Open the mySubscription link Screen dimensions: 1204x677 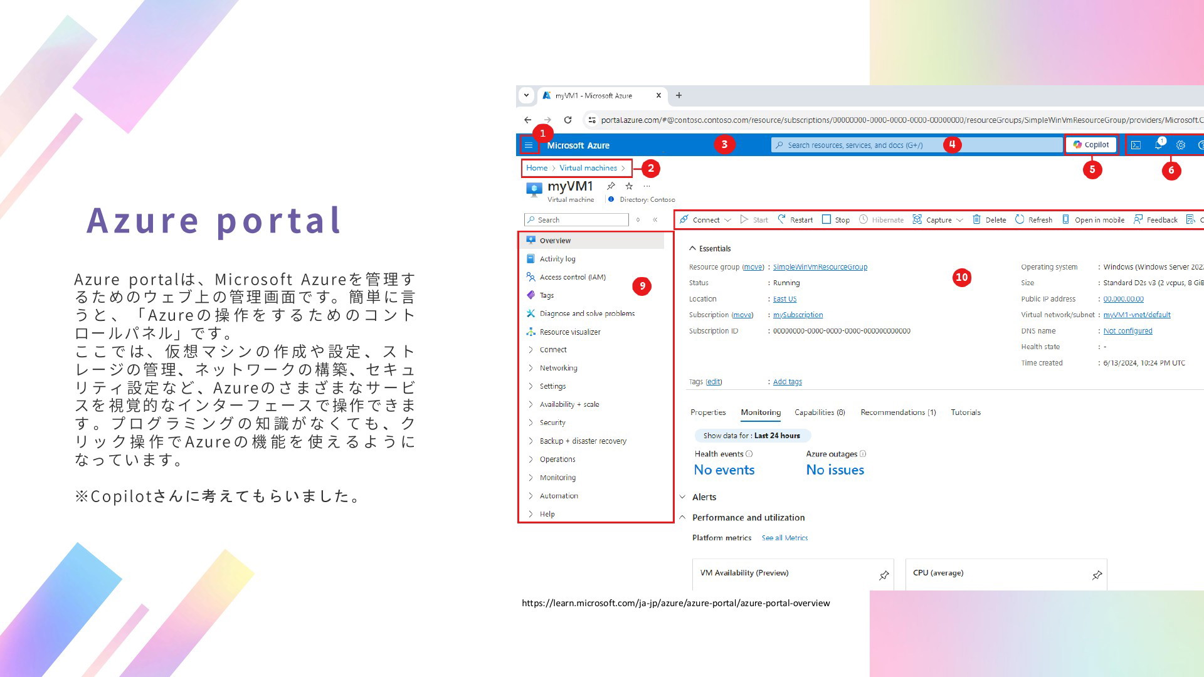798,315
